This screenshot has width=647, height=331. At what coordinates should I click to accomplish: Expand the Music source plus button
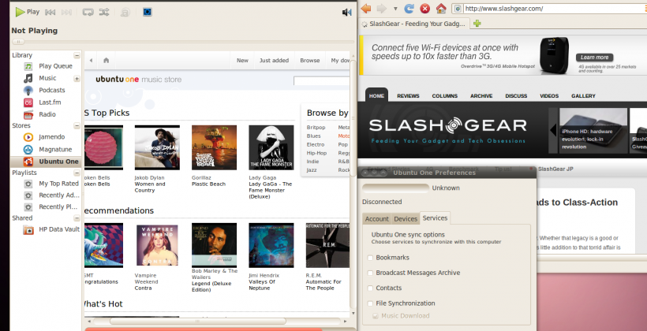77,78
